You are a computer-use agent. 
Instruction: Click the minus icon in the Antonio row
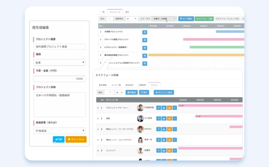[x=175, y=129]
